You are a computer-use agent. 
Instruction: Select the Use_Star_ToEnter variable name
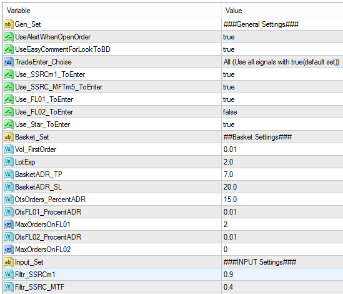[42, 124]
